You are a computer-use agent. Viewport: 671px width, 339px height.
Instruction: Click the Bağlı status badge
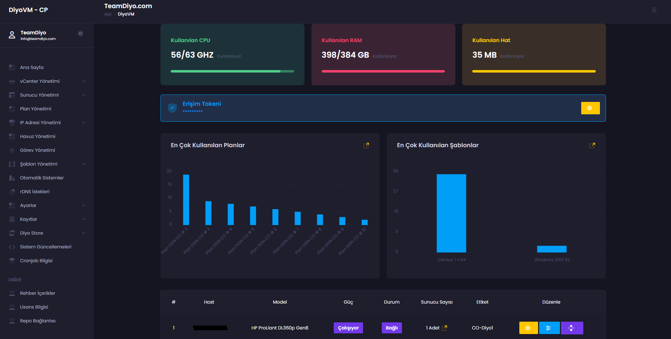(x=391, y=328)
